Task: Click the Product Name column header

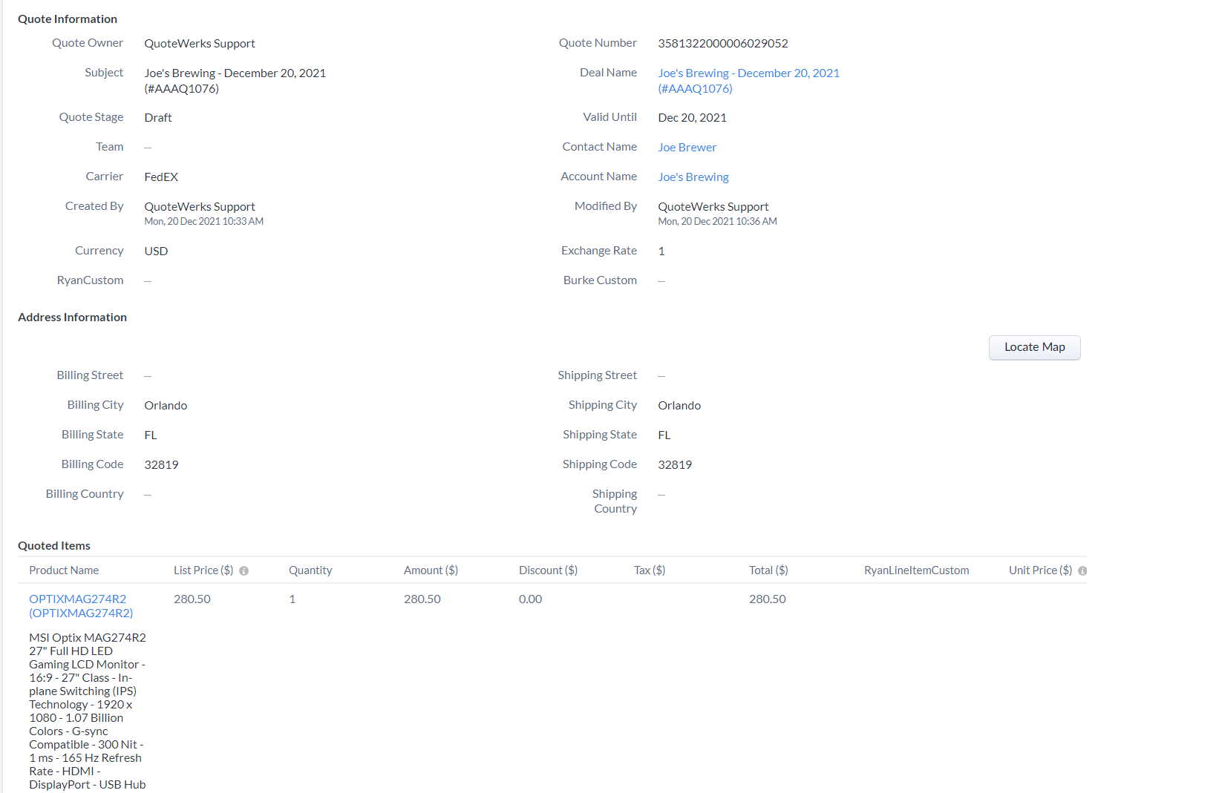Action: tap(64, 570)
